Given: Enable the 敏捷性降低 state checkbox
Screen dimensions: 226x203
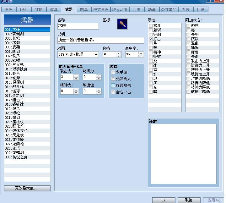Looking at the screenshot, I should tap(188, 92).
